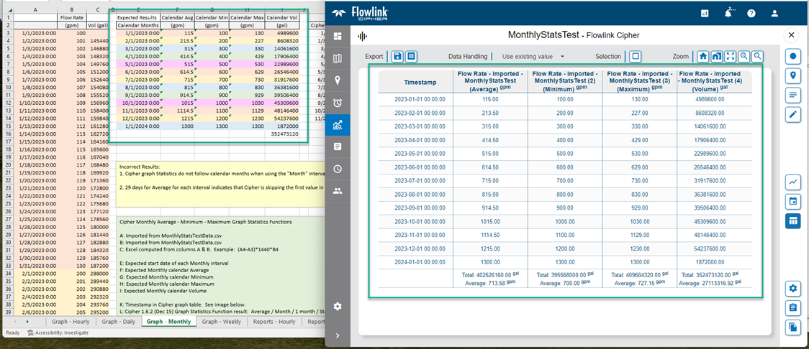The image size is (809, 349).
Task: Click the help question mark icon
Action: [x=751, y=13]
